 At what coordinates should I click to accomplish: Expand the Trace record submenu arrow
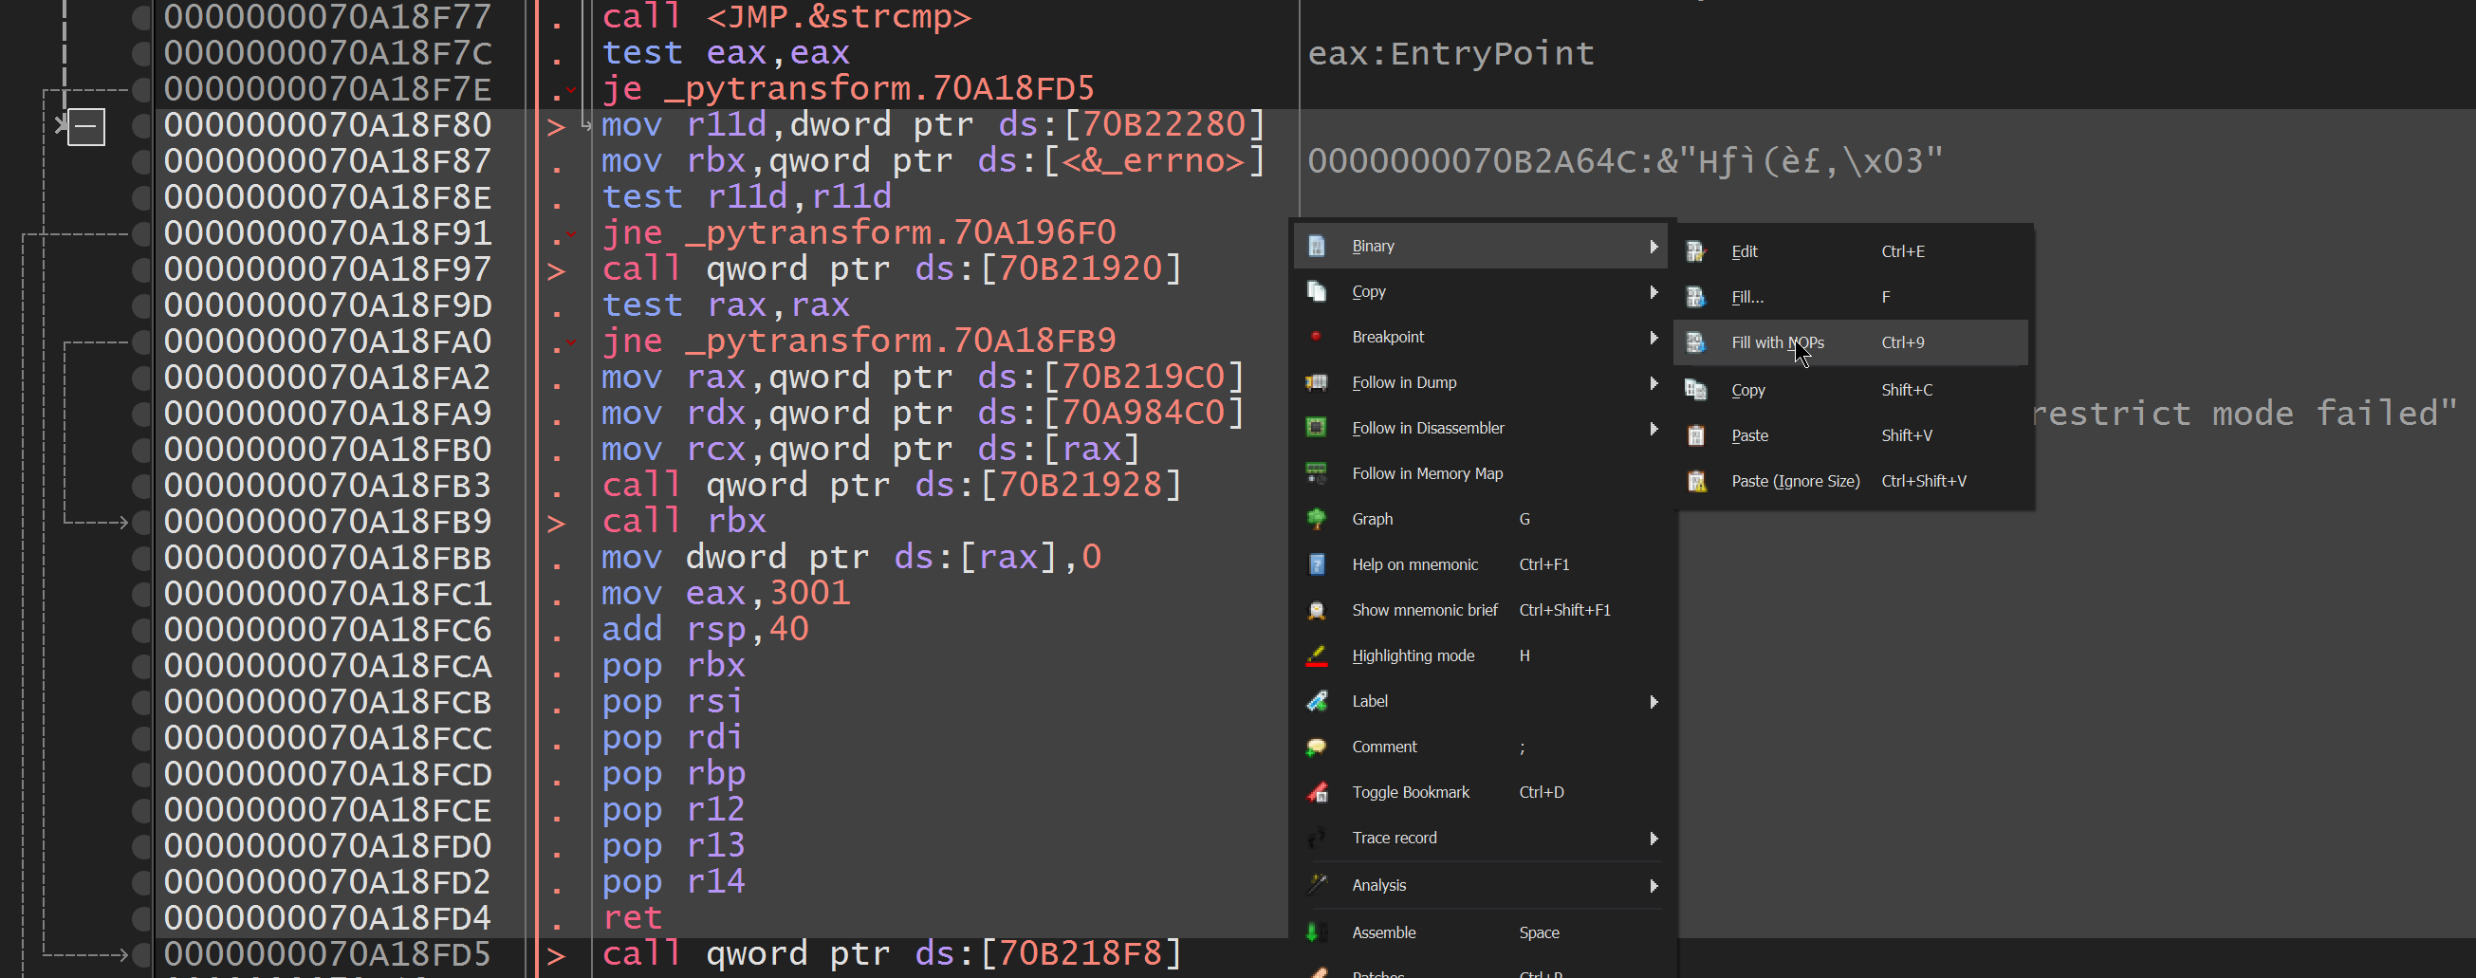click(1654, 838)
